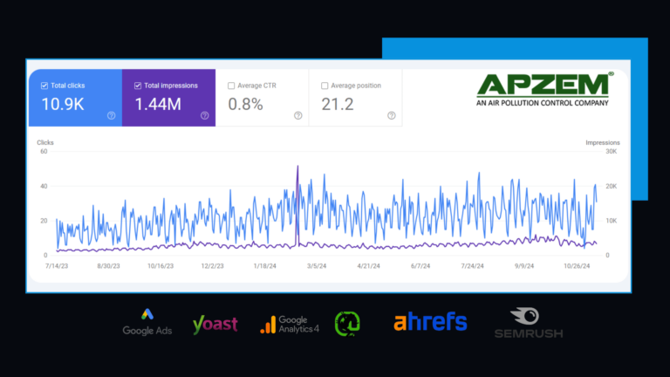Screen dimensions: 670x377
Task: Uncheck the Total impressions checkbox
Action: coord(138,86)
